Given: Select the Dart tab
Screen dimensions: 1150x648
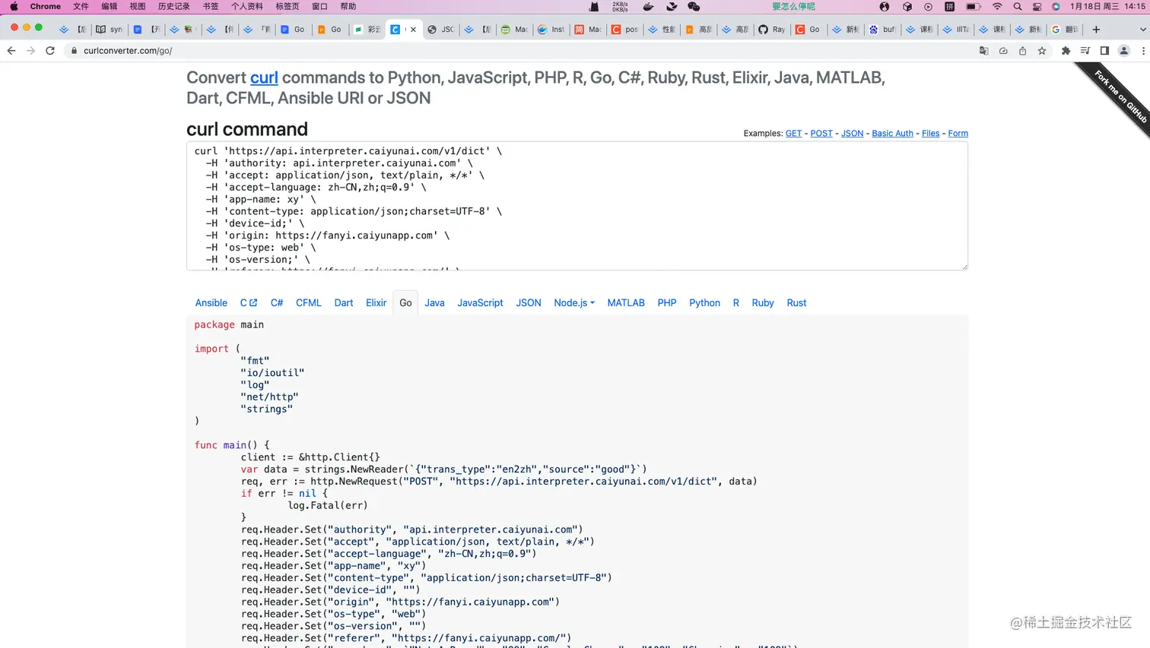Looking at the screenshot, I should [344, 302].
